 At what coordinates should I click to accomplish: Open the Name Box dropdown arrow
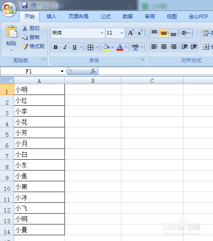(62, 71)
